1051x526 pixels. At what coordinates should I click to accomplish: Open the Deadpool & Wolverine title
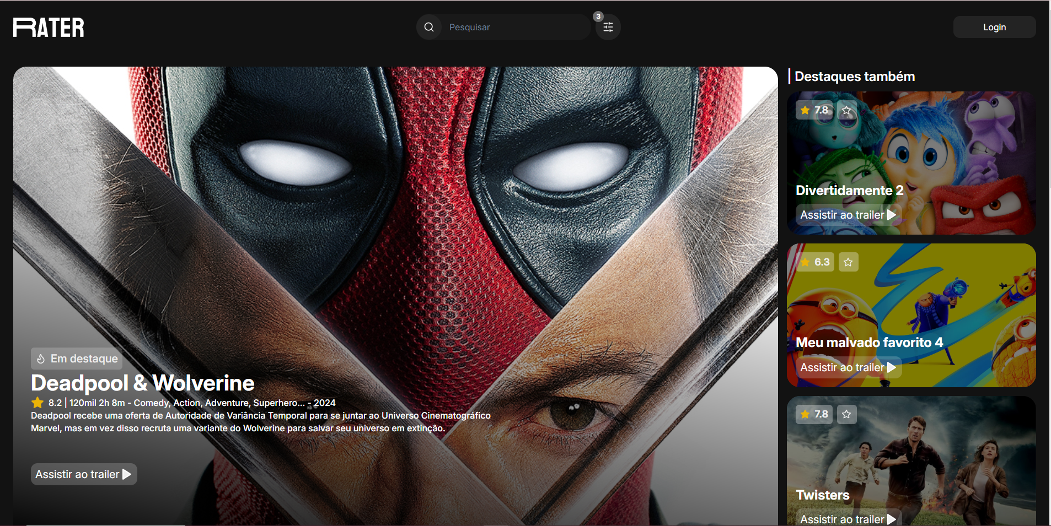click(143, 383)
